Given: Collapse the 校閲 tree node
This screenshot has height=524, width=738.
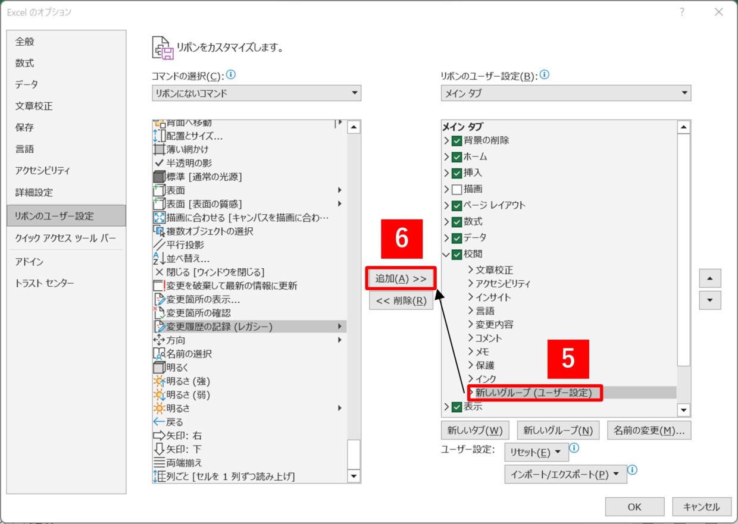Looking at the screenshot, I should point(446,255).
